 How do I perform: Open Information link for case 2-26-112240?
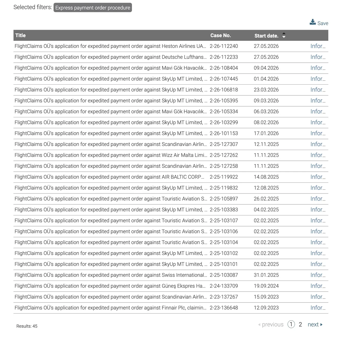coord(318,46)
